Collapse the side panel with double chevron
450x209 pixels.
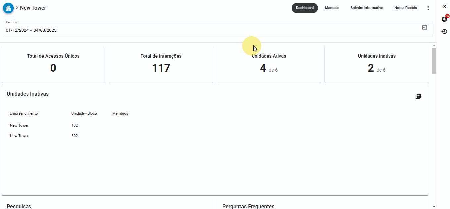444,7
